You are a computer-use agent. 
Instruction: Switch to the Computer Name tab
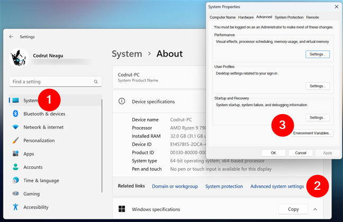222,17
